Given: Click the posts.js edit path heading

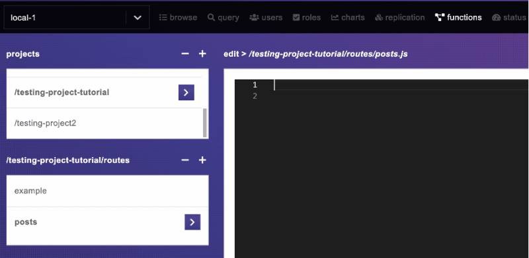Looking at the screenshot, I should [315, 54].
